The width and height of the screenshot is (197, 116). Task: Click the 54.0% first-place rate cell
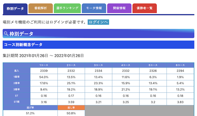click(44, 77)
